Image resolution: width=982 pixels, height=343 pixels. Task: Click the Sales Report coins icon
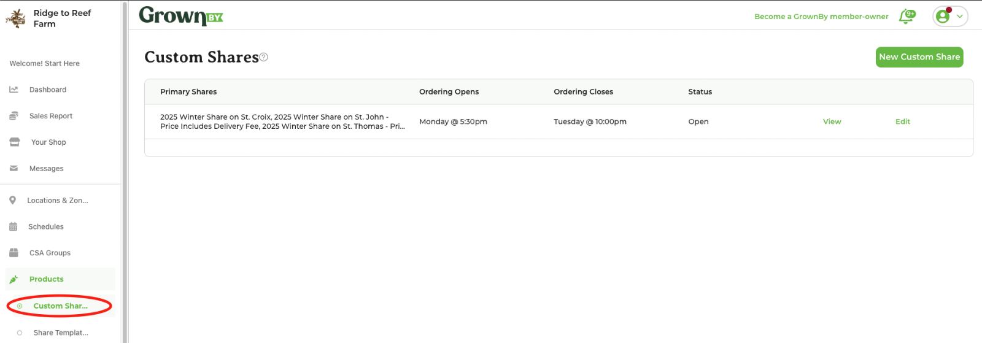[14, 116]
